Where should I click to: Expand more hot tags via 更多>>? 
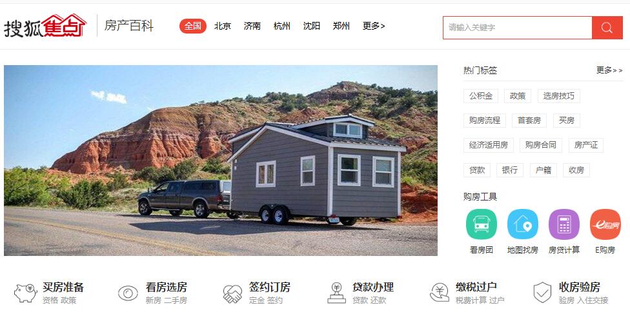[x=609, y=70]
